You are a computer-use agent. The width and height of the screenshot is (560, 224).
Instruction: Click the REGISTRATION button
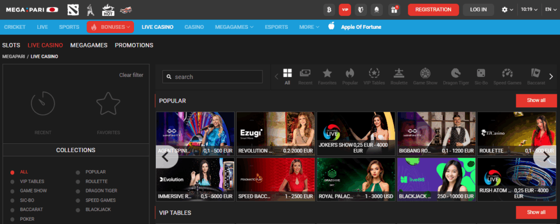coord(433,10)
